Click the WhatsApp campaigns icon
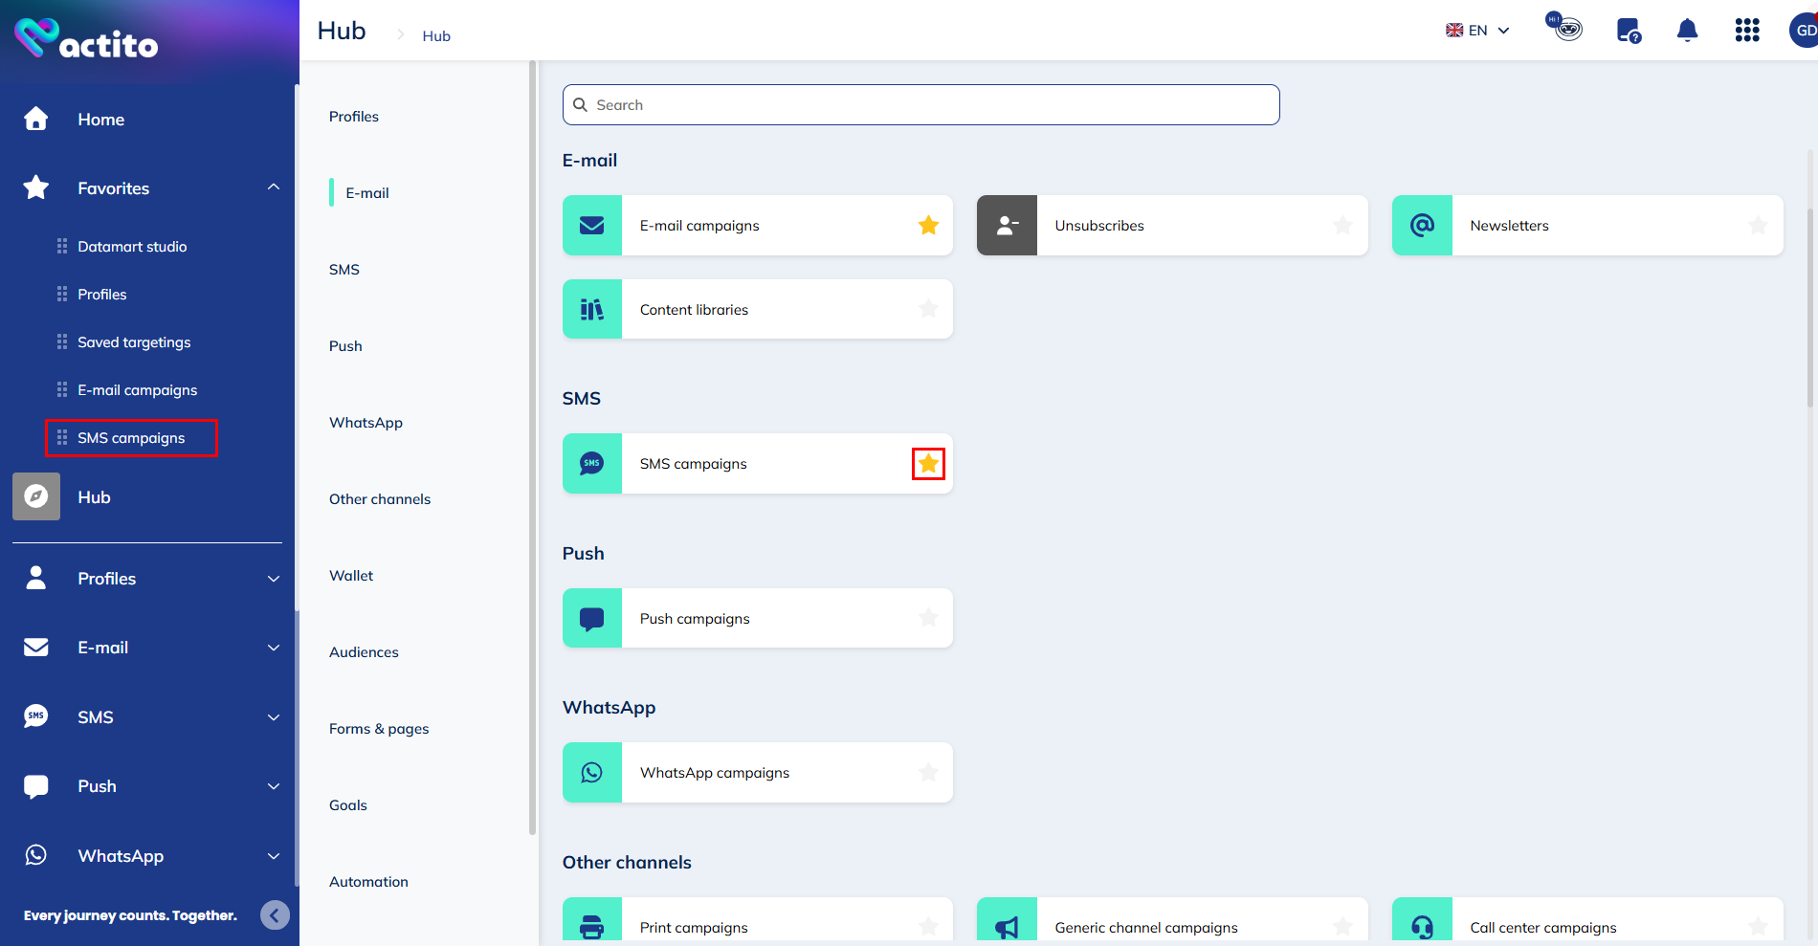The width and height of the screenshot is (1818, 946). click(591, 772)
